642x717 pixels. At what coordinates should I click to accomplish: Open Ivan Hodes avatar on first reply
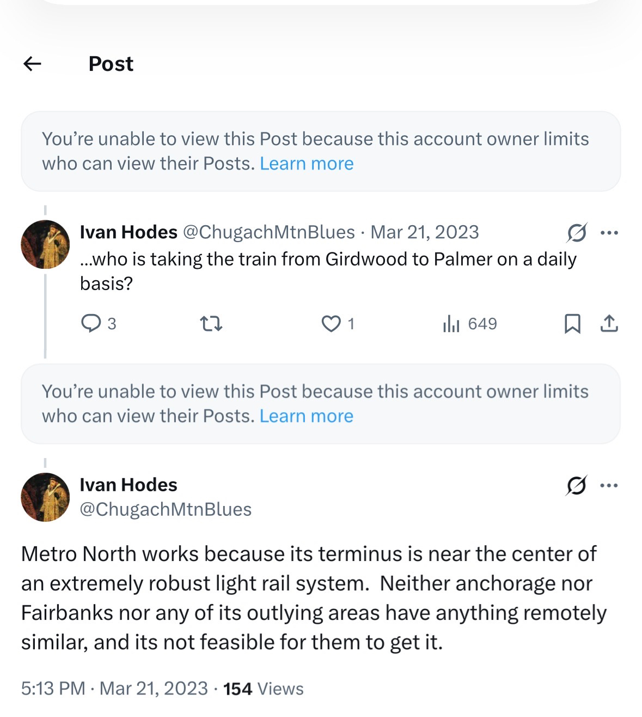(x=45, y=244)
